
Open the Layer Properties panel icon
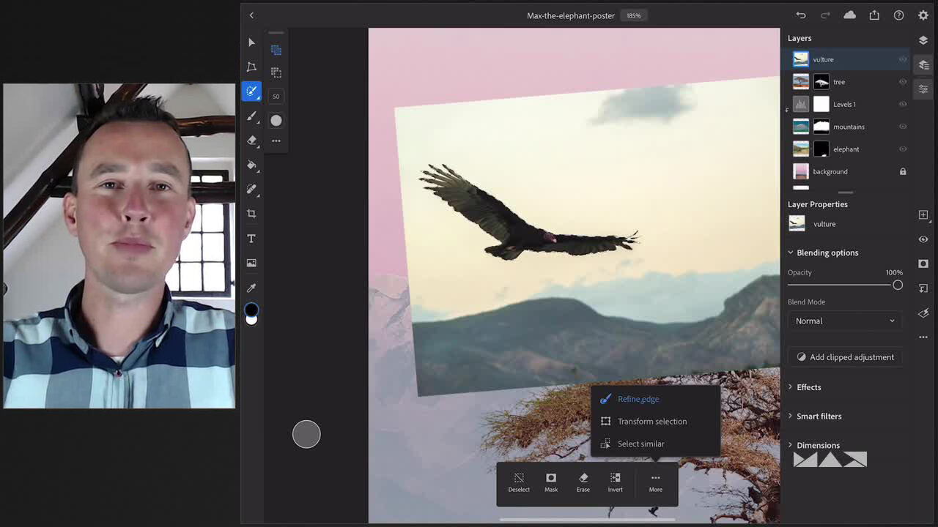923,65
